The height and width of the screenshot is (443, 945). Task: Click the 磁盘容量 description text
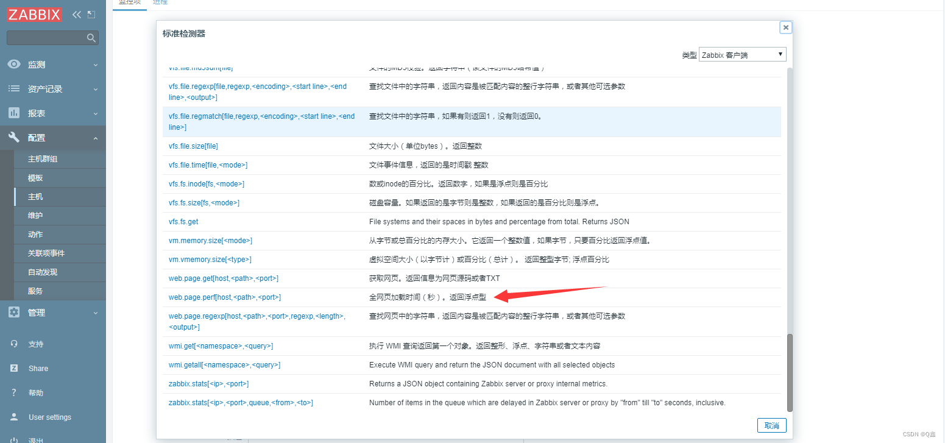[x=485, y=203]
